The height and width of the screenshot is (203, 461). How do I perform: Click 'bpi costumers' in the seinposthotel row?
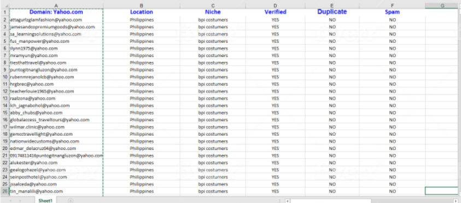tap(213, 177)
